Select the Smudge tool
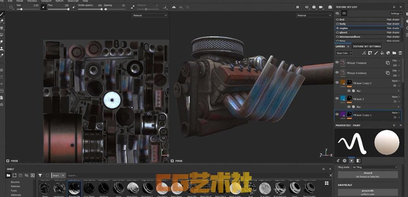The width and height of the screenshot is (408, 197). [2, 42]
